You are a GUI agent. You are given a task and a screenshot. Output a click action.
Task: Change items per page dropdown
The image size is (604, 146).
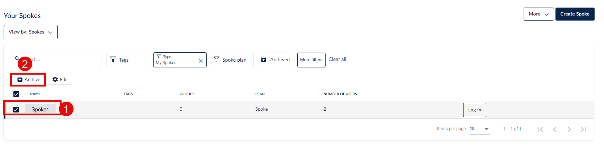pyautogui.click(x=480, y=129)
